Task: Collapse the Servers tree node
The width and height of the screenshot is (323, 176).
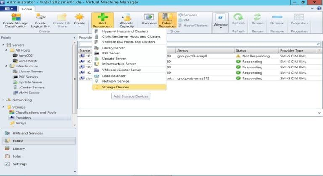Action: (x=3, y=45)
